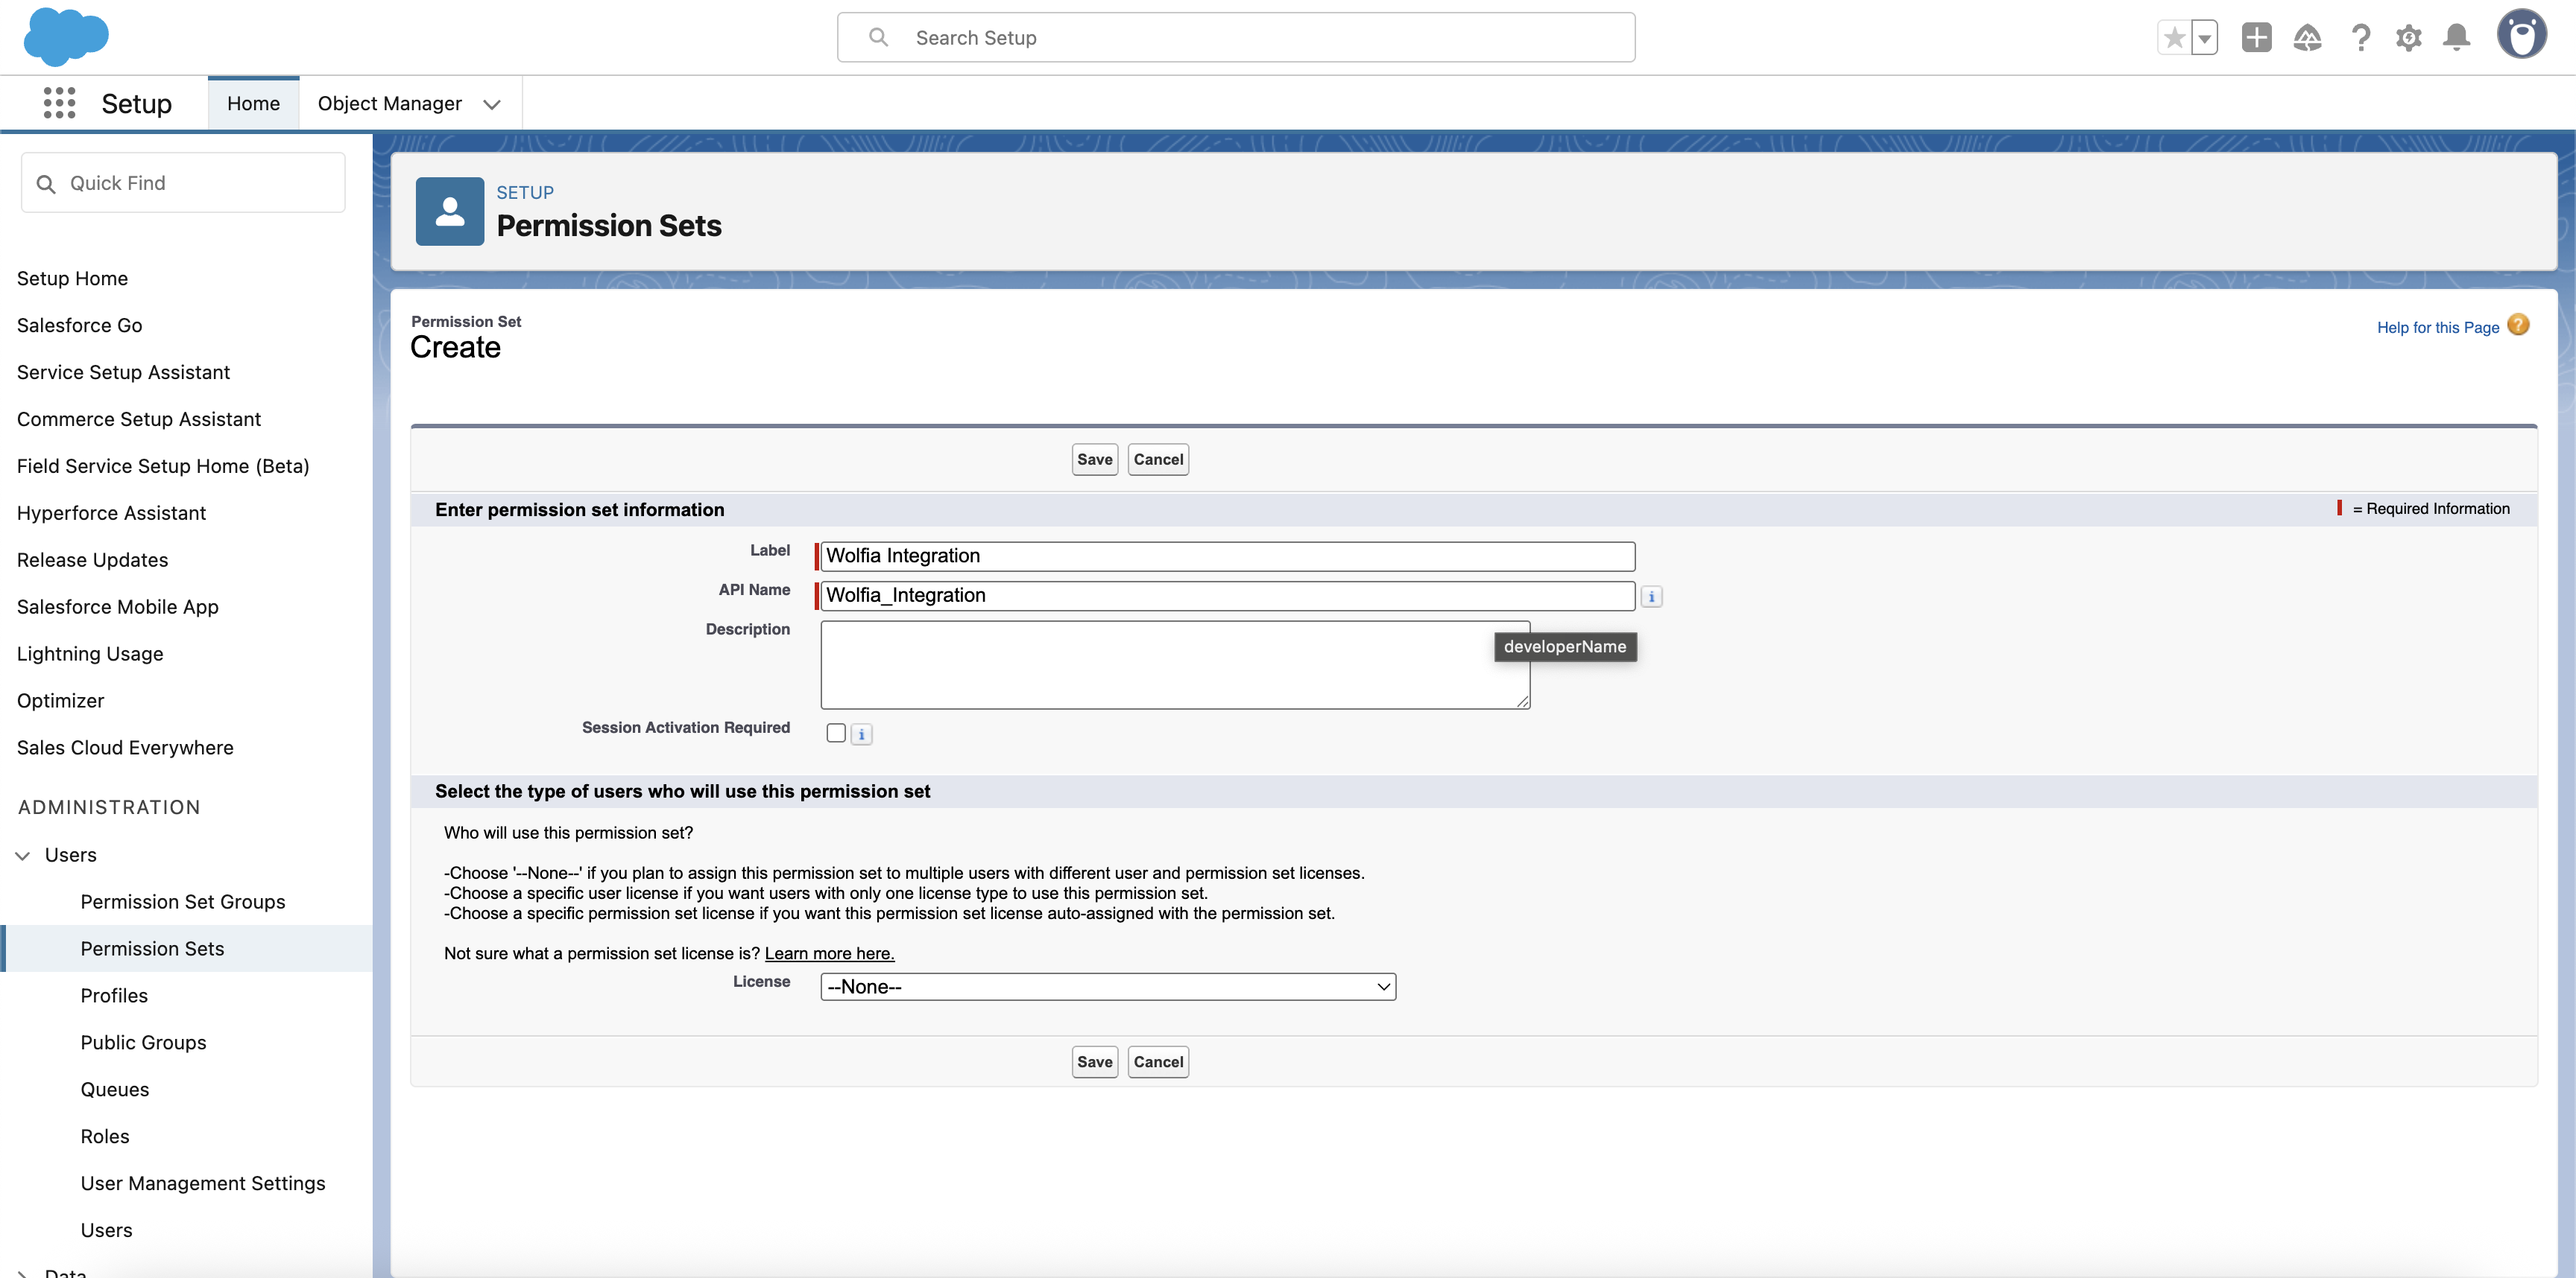This screenshot has height=1278, width=2576.
Task: Check the Session Activation Required checkbox
Action: point(835,732)
